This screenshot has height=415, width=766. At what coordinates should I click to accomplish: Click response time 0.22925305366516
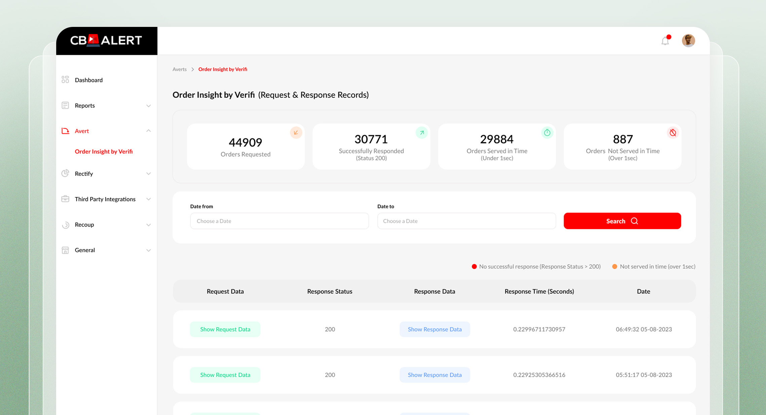click(539, 375)
